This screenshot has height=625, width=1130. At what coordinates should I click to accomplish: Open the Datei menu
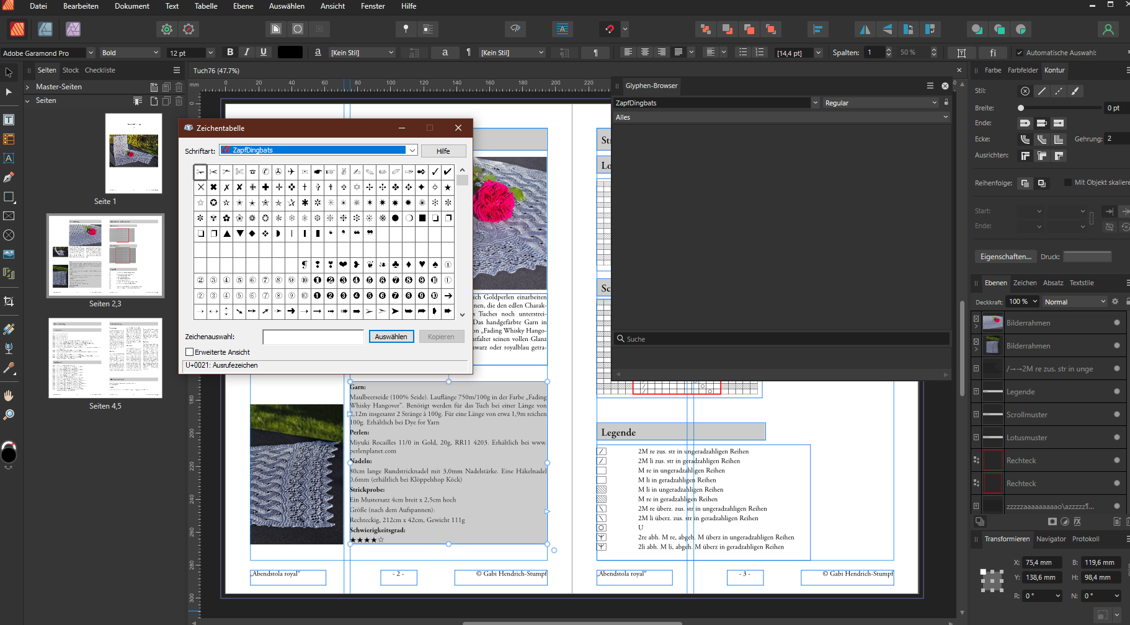click(x=38, y=6)
